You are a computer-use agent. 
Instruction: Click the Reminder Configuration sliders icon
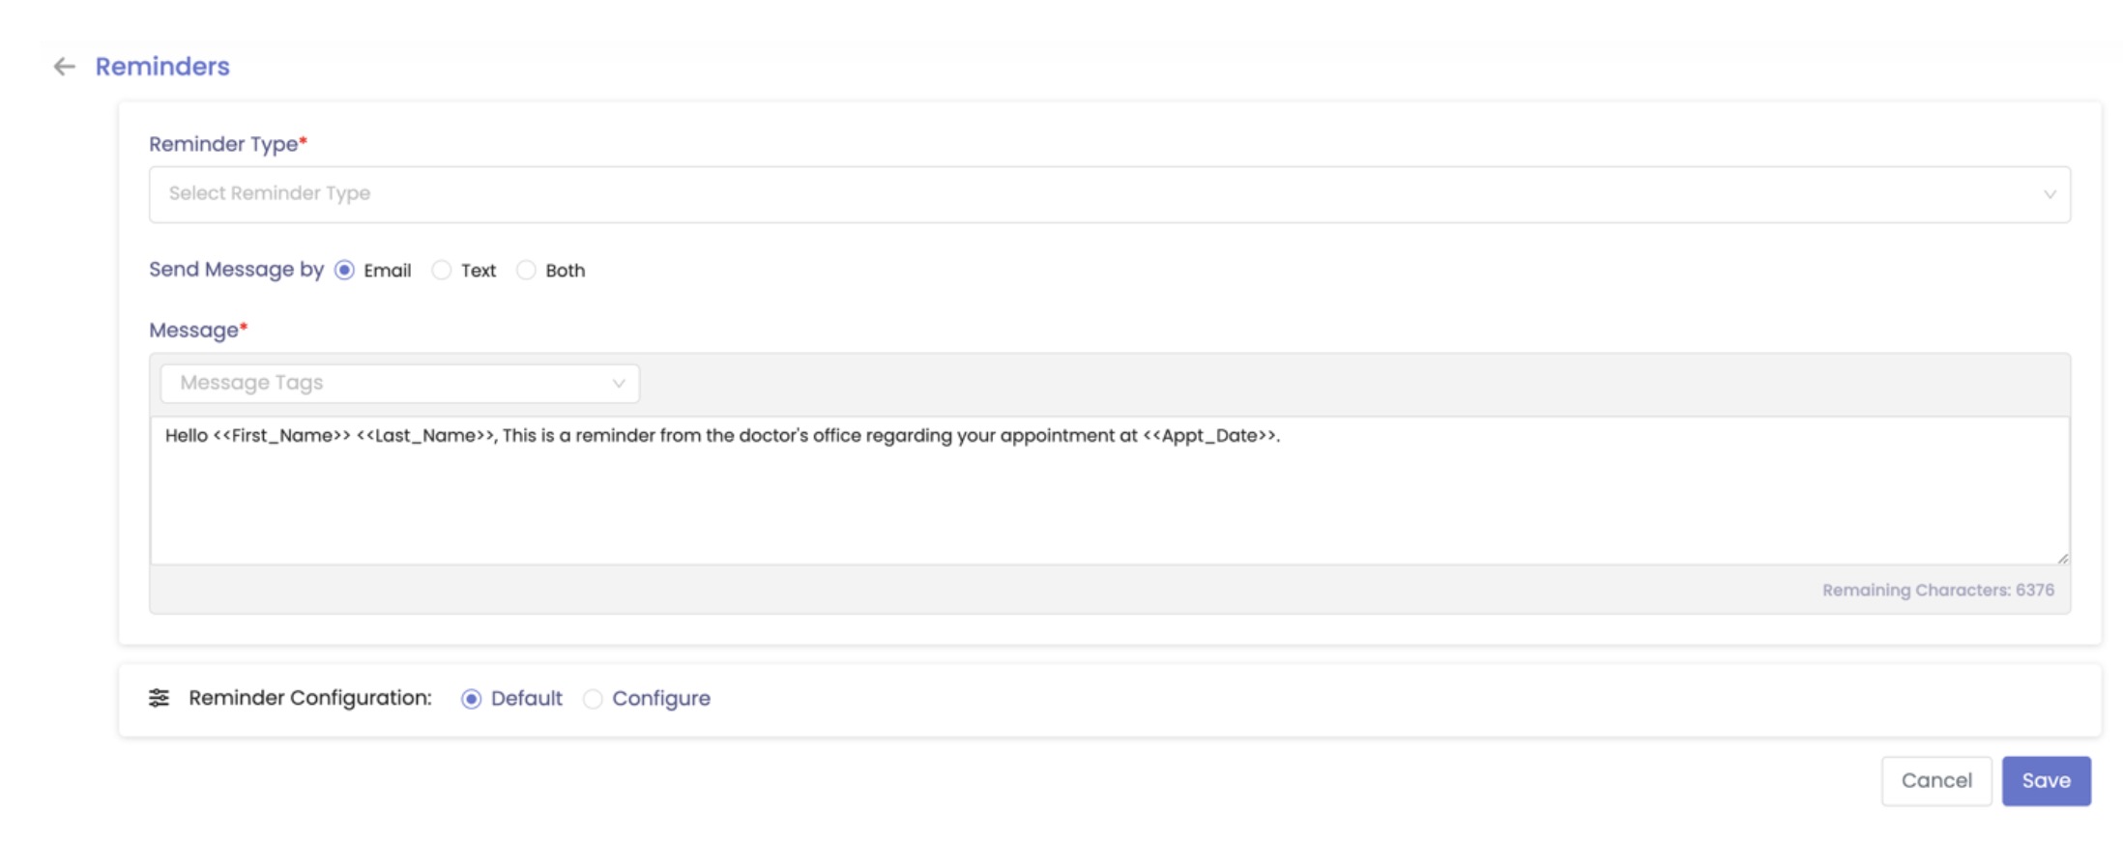[159, 698]
